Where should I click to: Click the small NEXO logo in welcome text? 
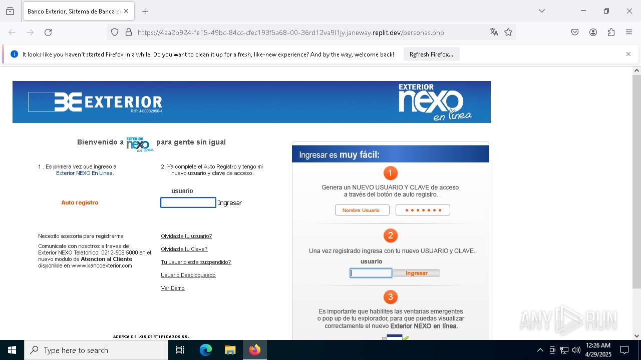coord(140,144)
